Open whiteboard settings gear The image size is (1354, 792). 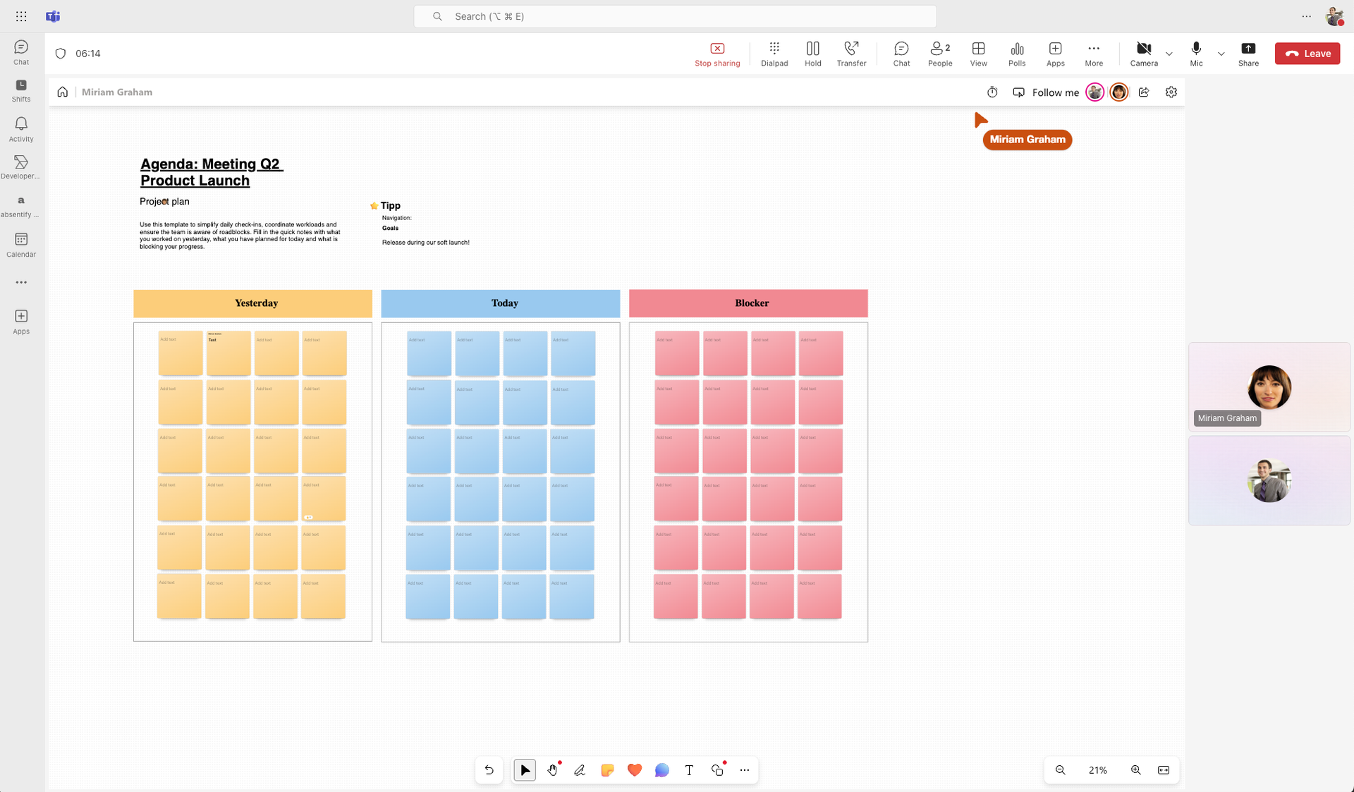pyautogui.click(x=1171, y=92)
